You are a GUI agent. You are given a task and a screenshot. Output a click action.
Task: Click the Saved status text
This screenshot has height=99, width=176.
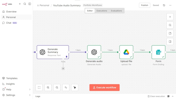tap(156, 5)
